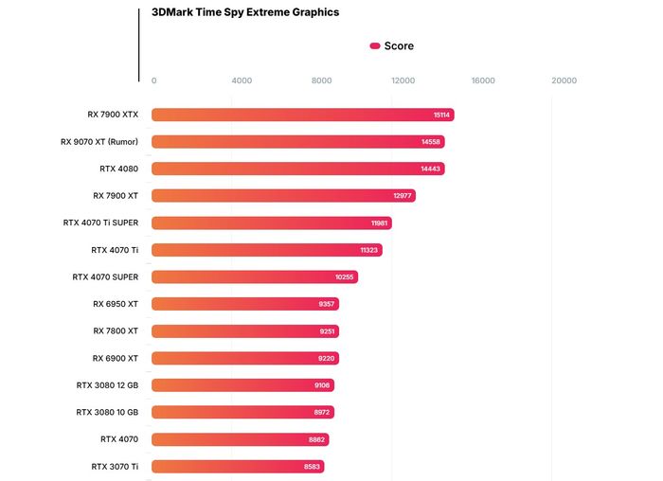Click the 3DMark Time Spy Extreme Graphics title

pyautogui.click(x=245, y=12)
